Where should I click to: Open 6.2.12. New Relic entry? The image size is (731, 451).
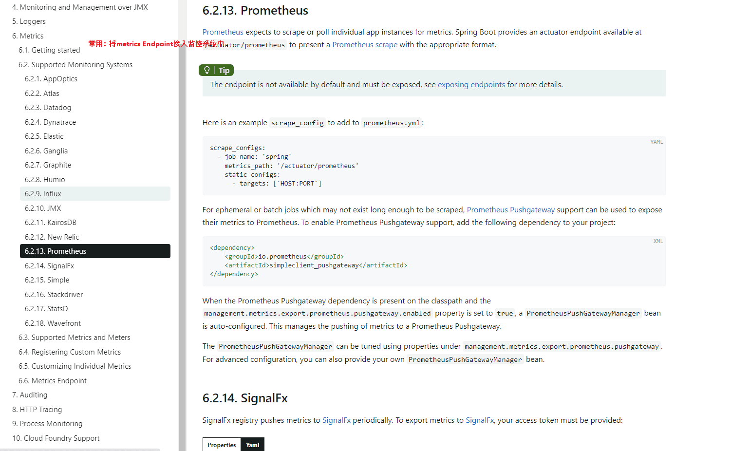(x=52, y=237)
